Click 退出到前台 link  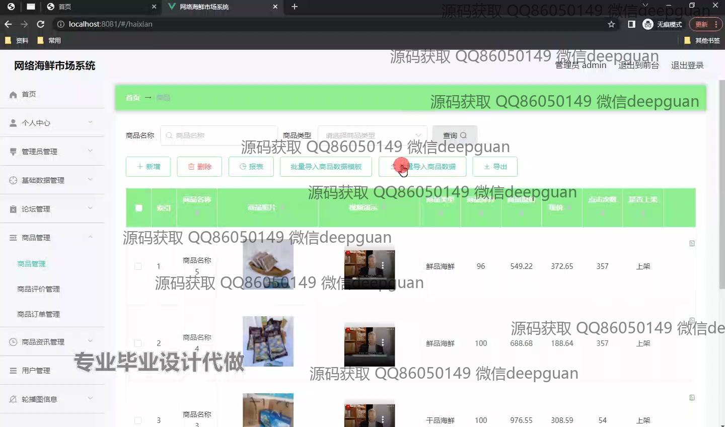point(638,65)
